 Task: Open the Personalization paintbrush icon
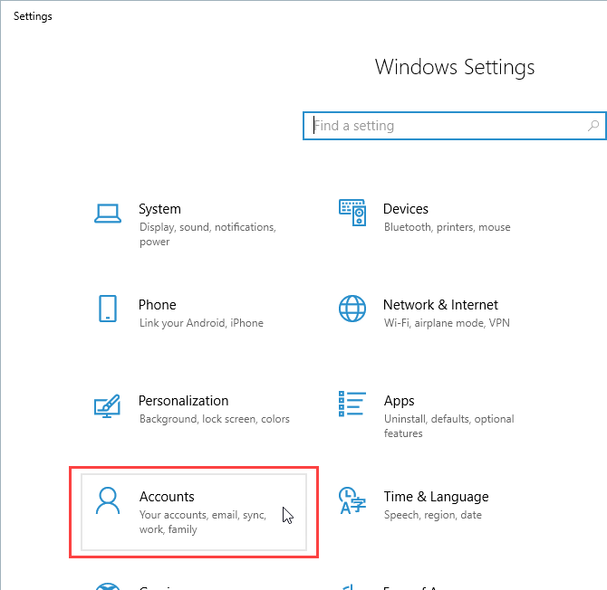(107, 405)
